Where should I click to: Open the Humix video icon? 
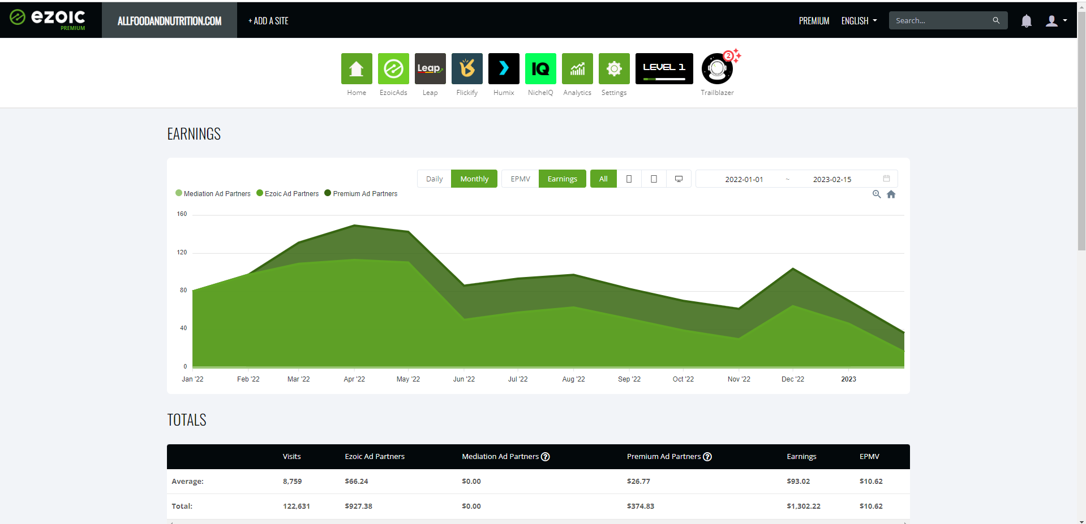504,68
